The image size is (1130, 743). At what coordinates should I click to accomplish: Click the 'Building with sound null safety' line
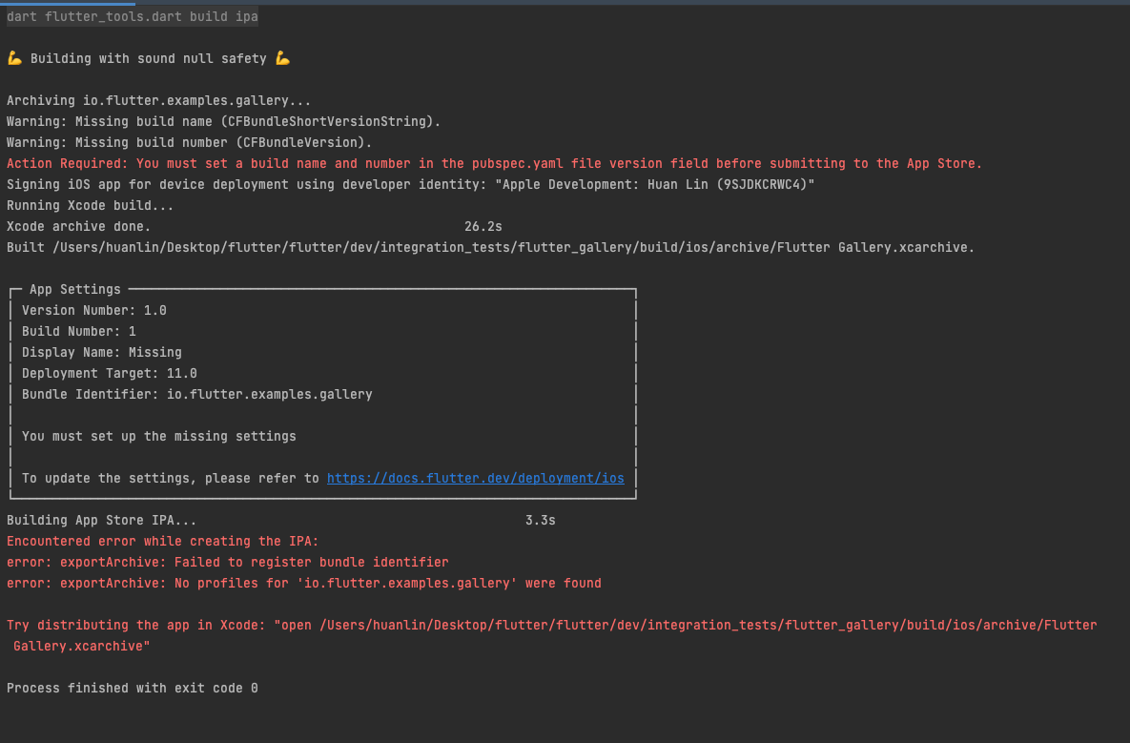[x=149, y=58]
